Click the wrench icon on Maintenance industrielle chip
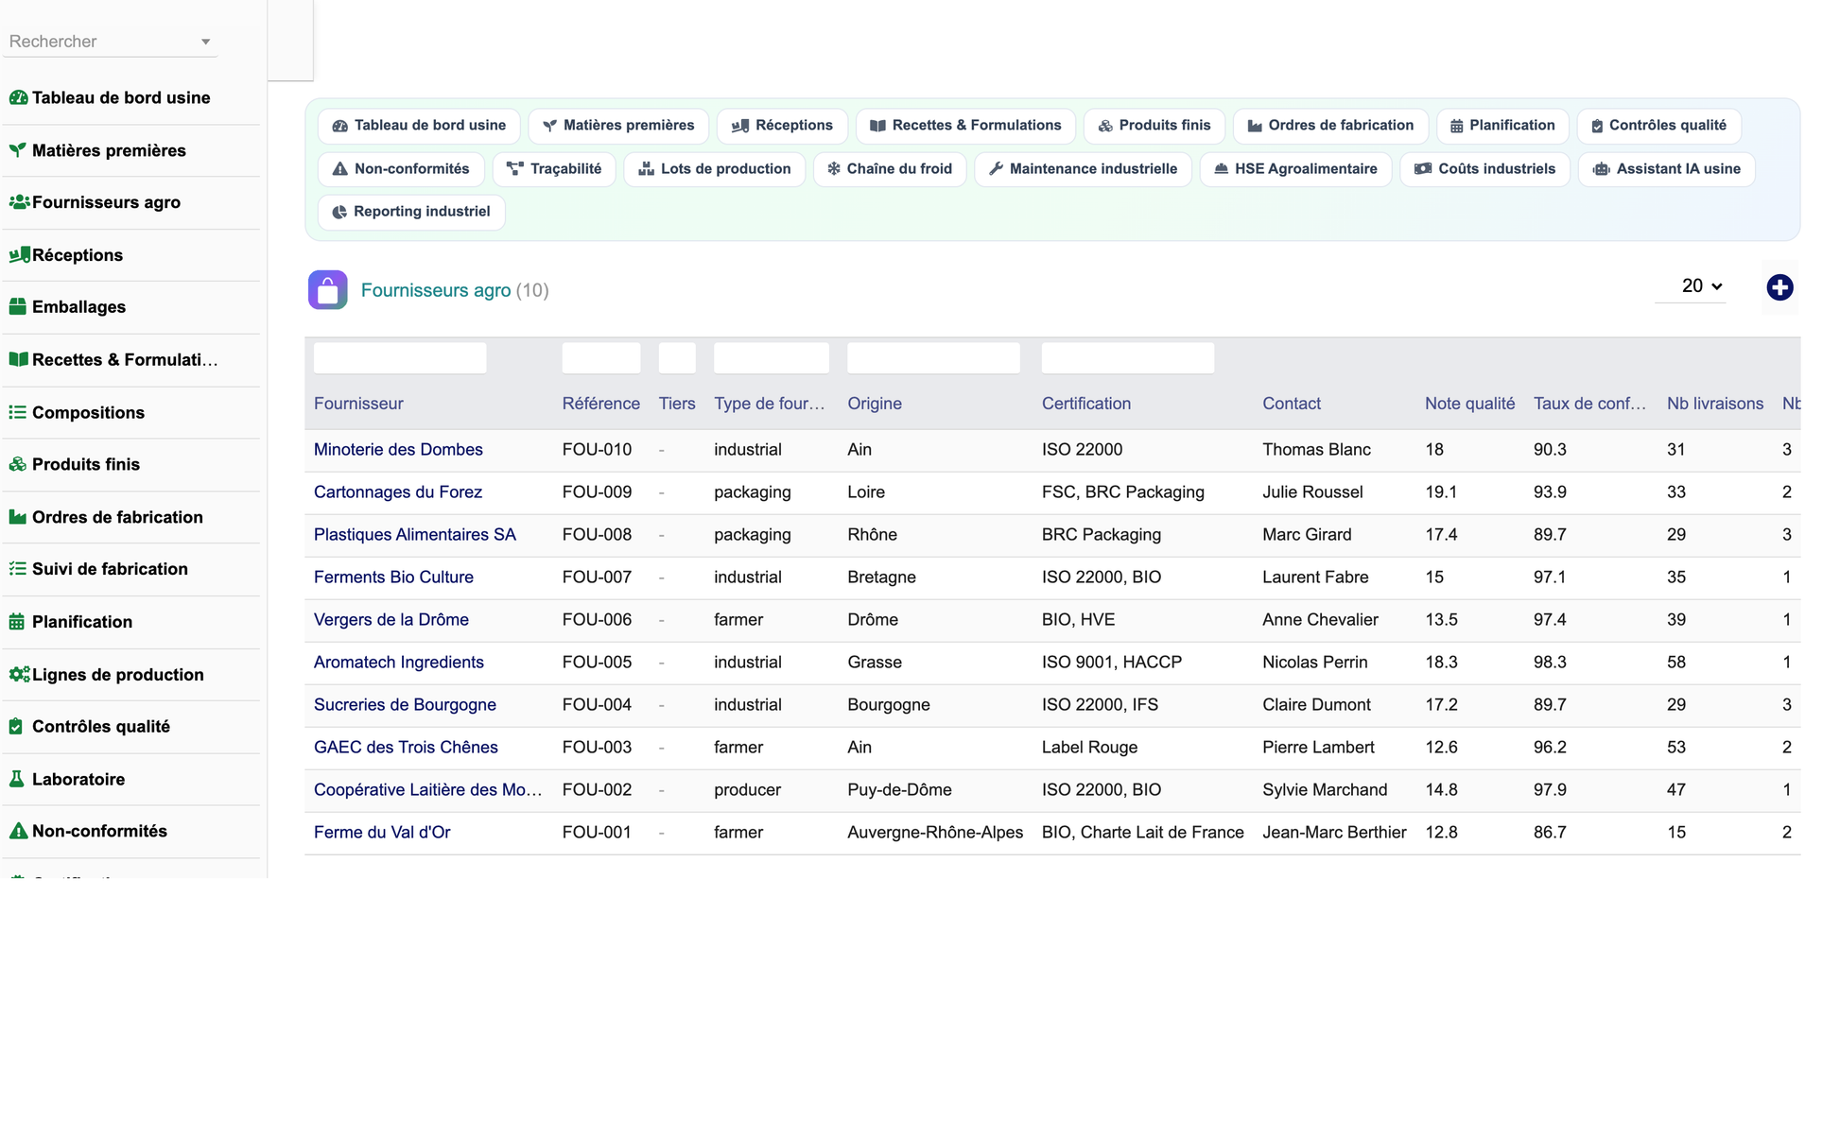 click(x=996, y=169)
